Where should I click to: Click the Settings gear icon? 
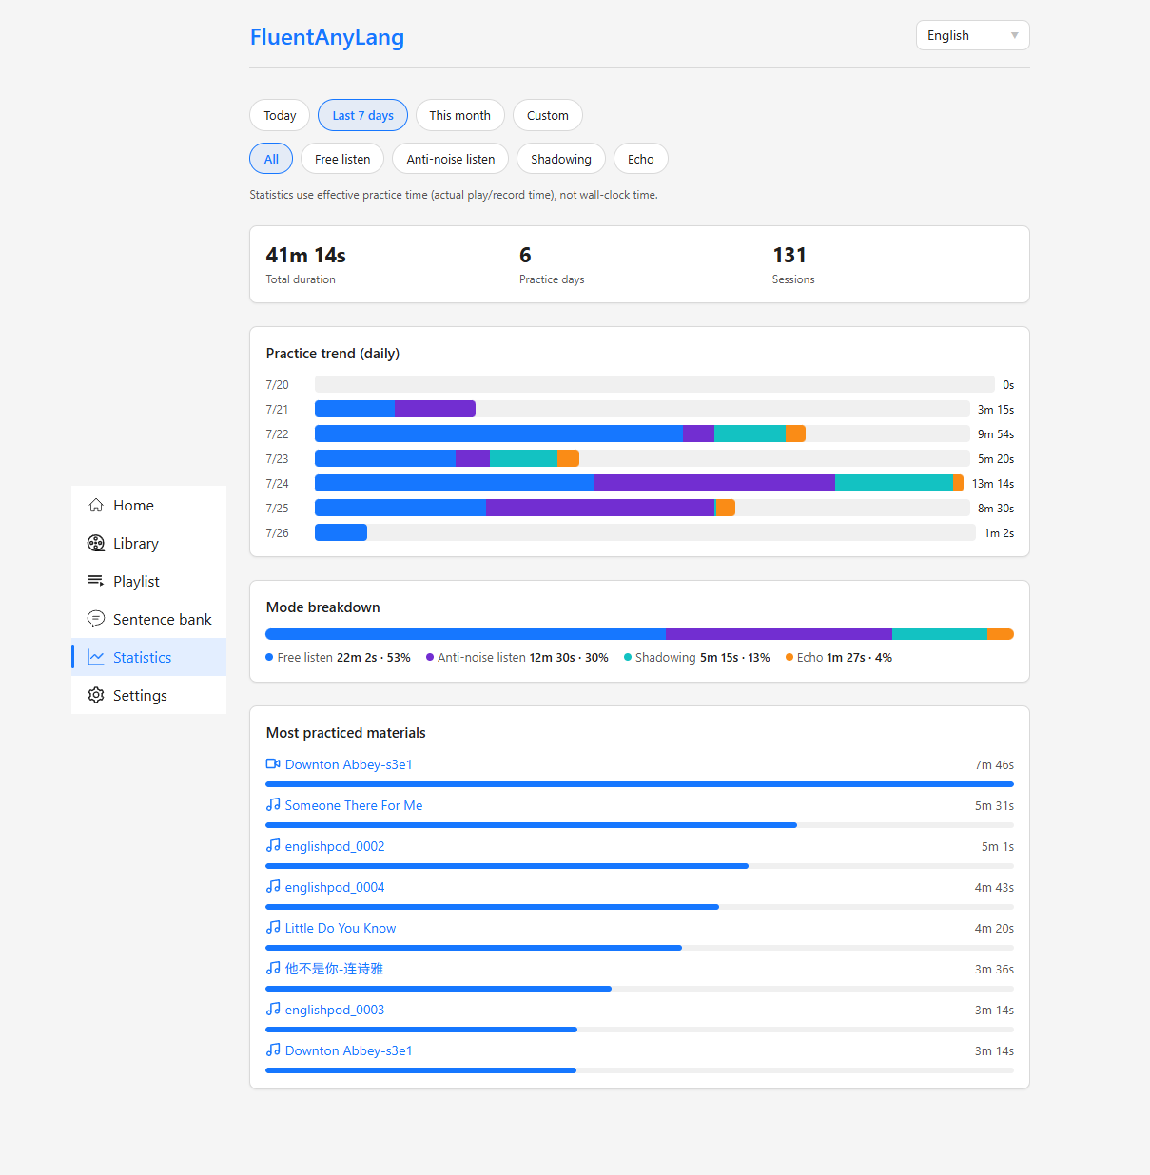[96, 695]
